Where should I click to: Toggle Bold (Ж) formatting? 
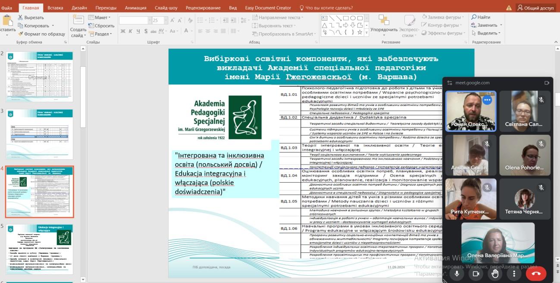[123, 31]
